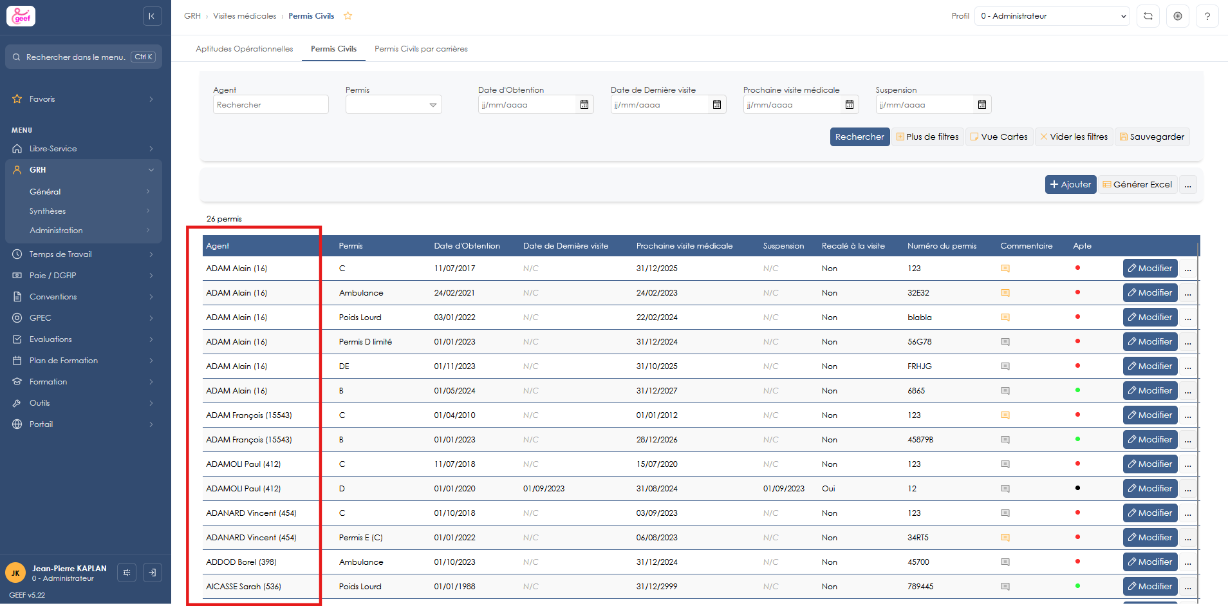Screen dimensions: 1228x606
Task: Open more actions dots next to Générer Excel
Action: point(1188,185)
